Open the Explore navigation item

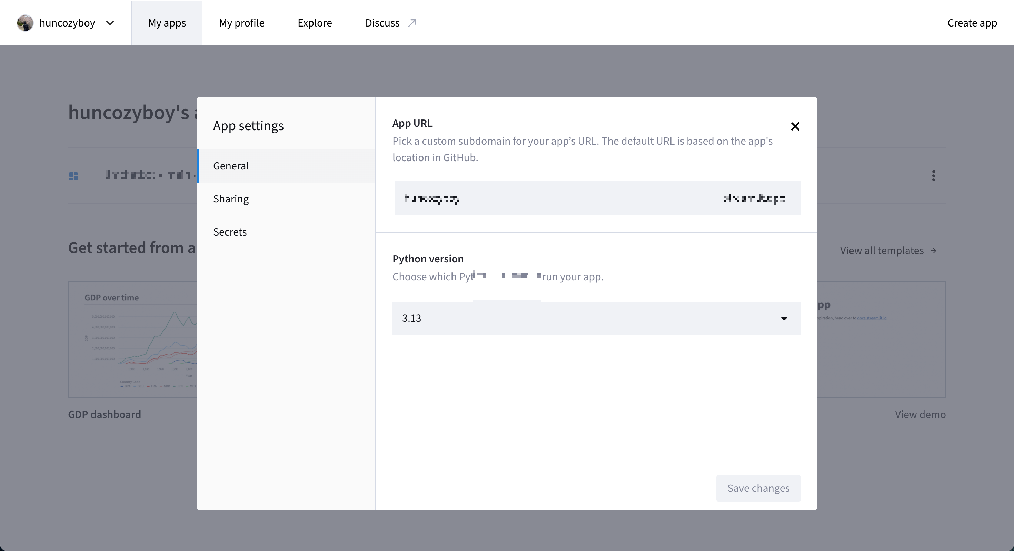tap(315, 23)
